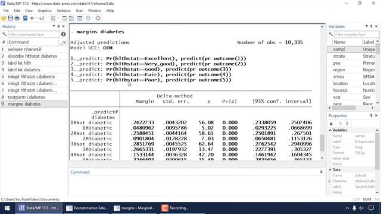
Task: Click the Log begin/close toolbar icon
Action: tap(25, 18)
